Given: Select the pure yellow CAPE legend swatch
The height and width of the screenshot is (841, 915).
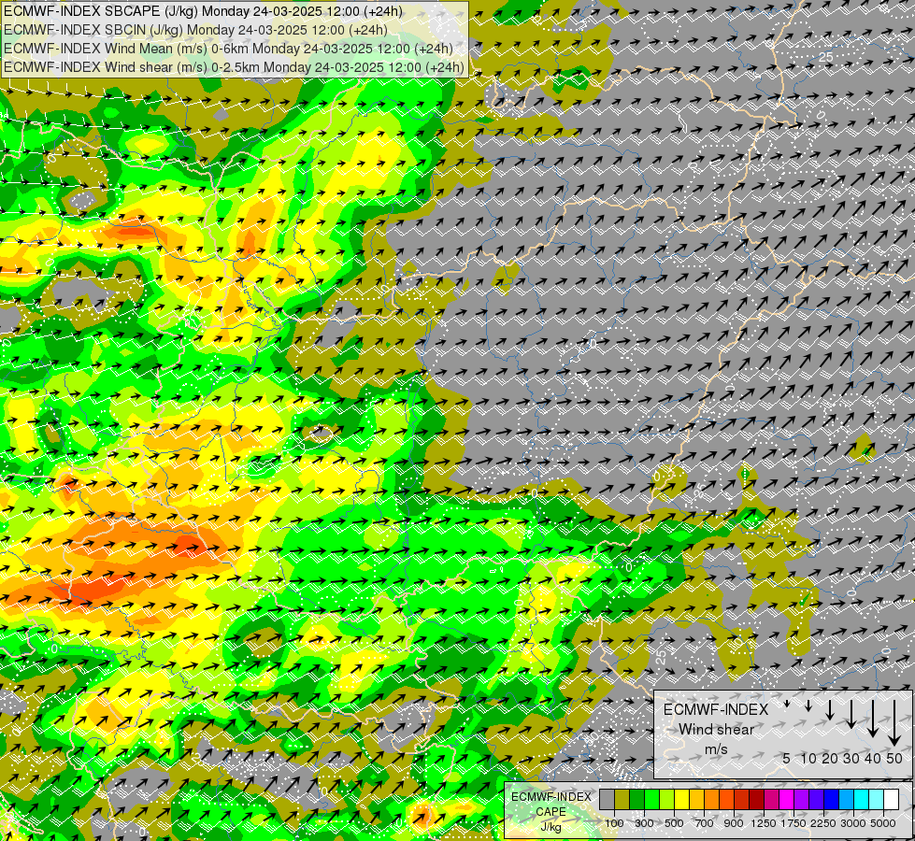Looking at the screenshot, I should click(x=681, y=800).
